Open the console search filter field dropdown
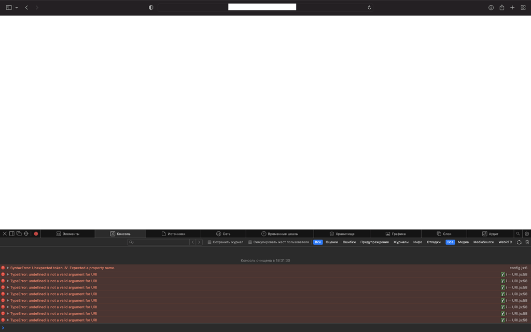531x332 pixels. tap(131, 242)
